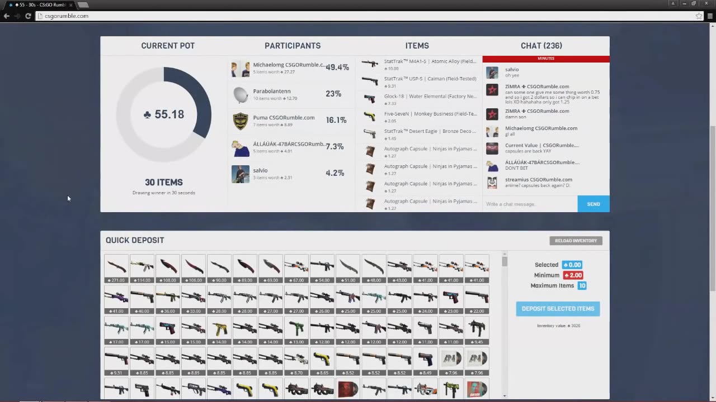The width and height of the screenshot is (716, 402).
Task: Select the yellow pistol priced 14.00
Action: [x=219, y=331]
